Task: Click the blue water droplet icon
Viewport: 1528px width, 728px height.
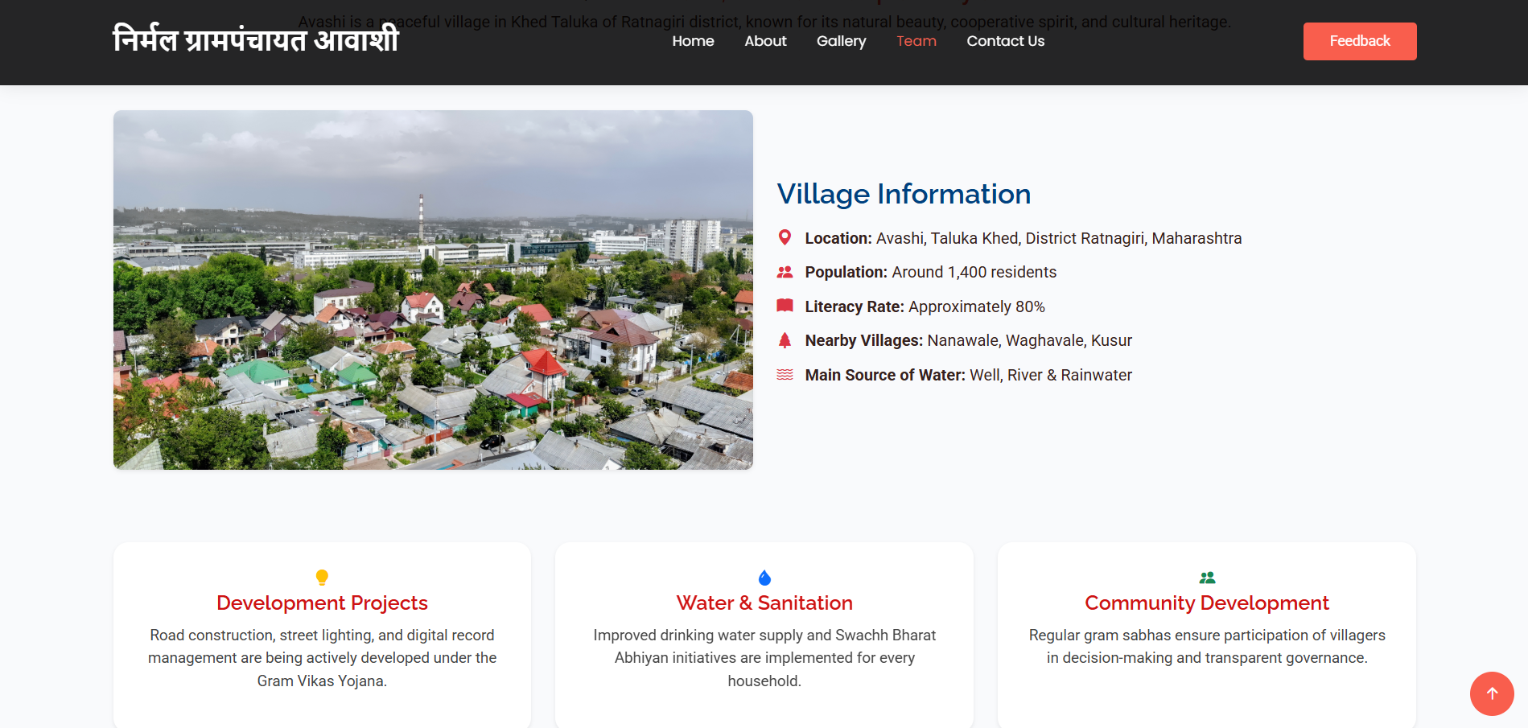Action: click(764, 578)
